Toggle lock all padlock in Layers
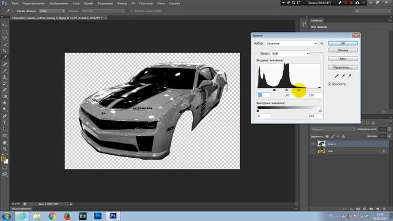Image resolution: width=393 pixels, height=221 pixels. [343, 136]
